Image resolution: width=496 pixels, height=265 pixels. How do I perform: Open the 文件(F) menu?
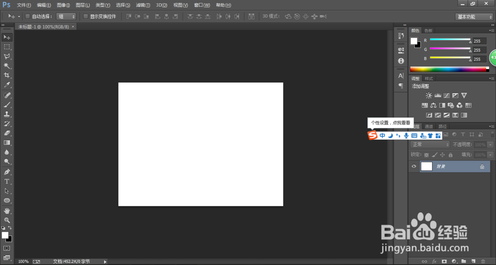coord(24,5)
